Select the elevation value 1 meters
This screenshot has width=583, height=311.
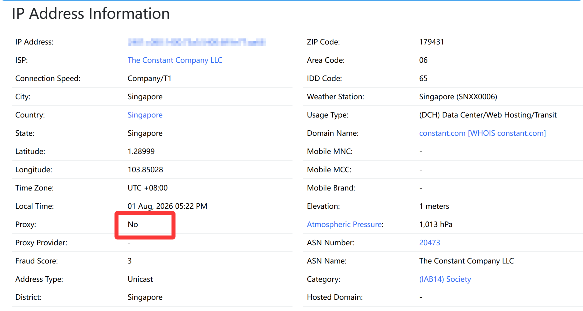(x=434, y=206)
